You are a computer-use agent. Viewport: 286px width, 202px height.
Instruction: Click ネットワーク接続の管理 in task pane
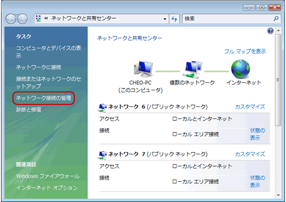pos(43,98)
